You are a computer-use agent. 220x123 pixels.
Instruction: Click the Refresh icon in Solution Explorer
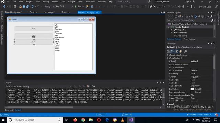tap(196, 17)
